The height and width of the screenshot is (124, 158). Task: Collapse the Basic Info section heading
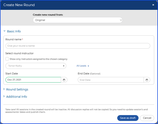pyautogui.click(x=14, y=31)
